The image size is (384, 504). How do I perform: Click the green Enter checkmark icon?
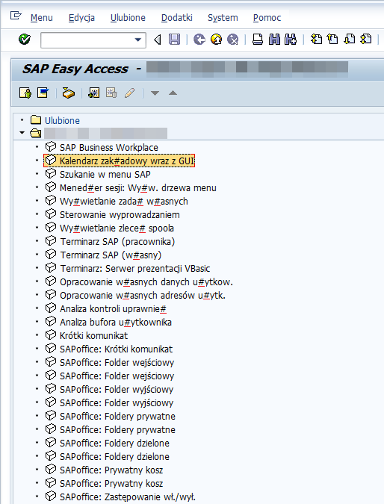pyautogui.click(x=25, y=40)
